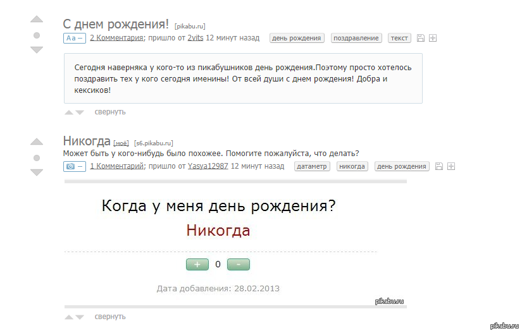Select the "поздравление" tag
Image resolution: width=522 pixels, height=333 pixels.
pos(356,38)
